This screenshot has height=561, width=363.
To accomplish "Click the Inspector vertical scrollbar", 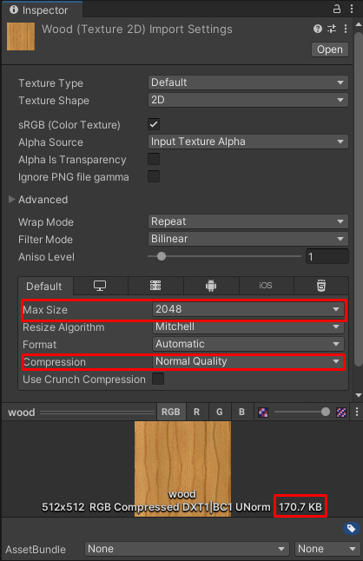I will (359, 199).
